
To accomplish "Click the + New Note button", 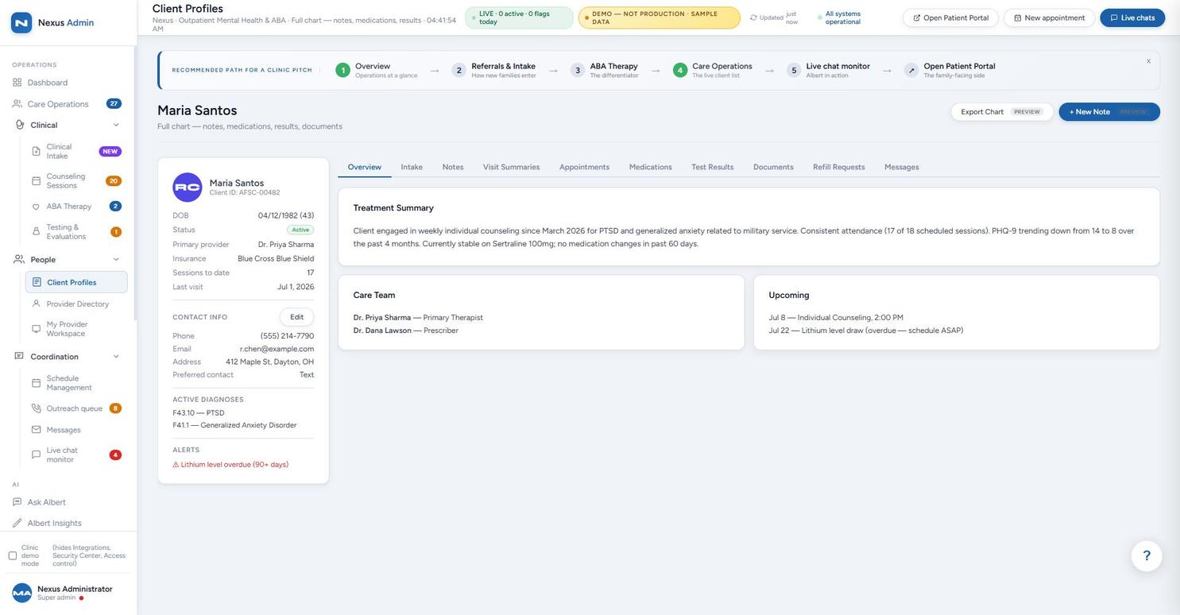I will (1109, 112).
